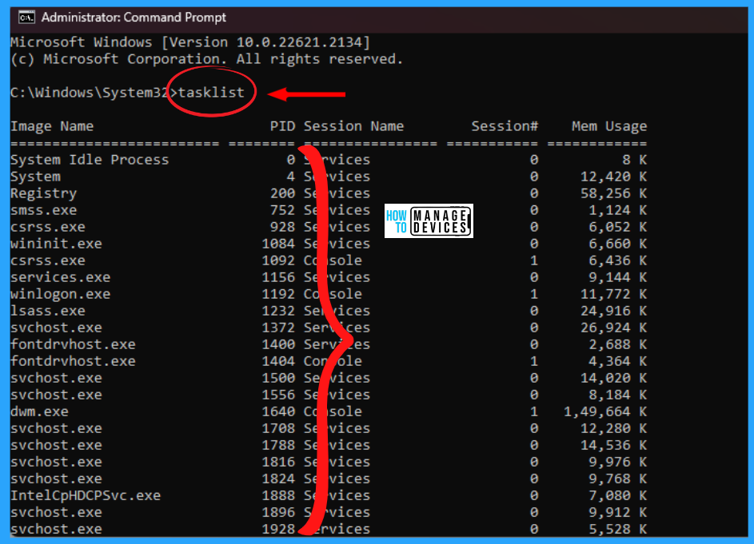Click the PID value 1084
The height and width of the screenshot is (544, 754).
(278, 244)
